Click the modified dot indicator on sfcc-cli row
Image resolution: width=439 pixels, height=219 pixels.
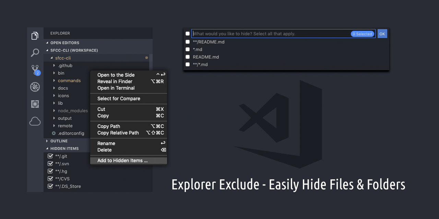pyautogui.click(x=146, y=58)
